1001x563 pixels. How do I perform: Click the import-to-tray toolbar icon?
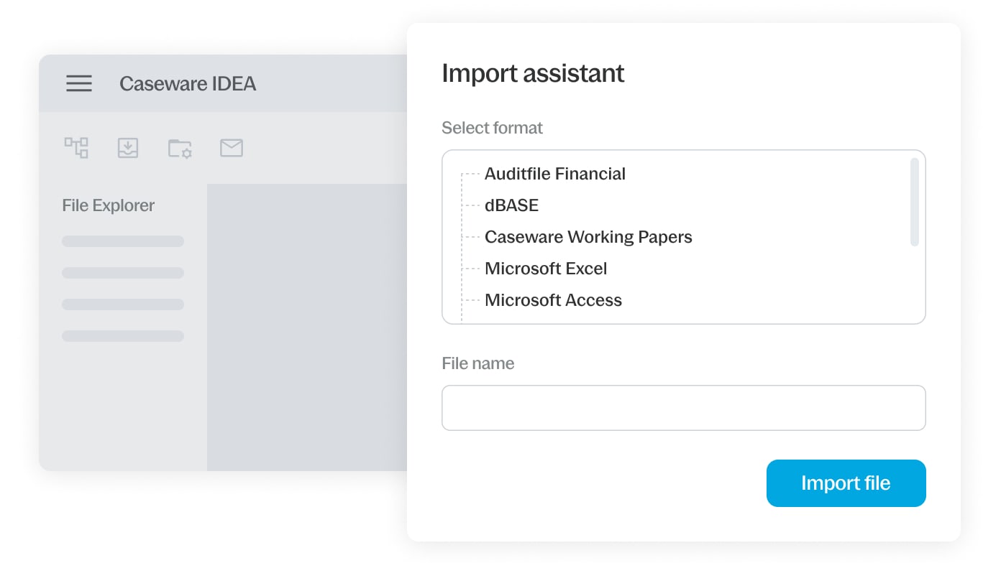[128, 148]
